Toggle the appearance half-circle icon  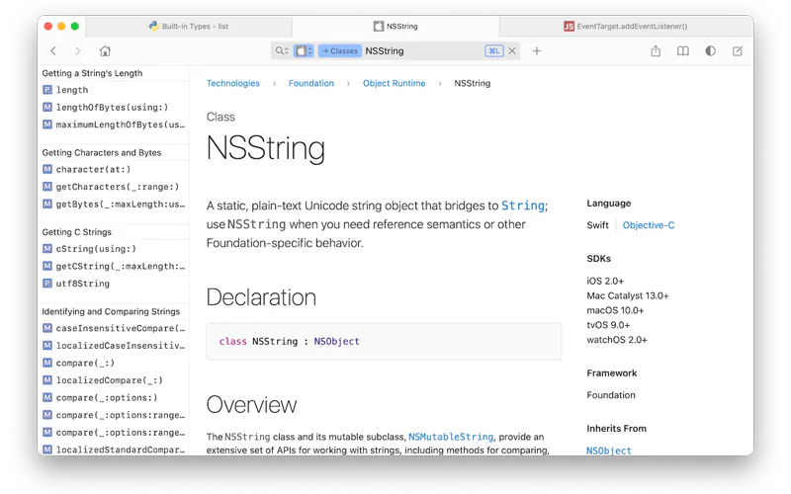(x=710, y=51)
